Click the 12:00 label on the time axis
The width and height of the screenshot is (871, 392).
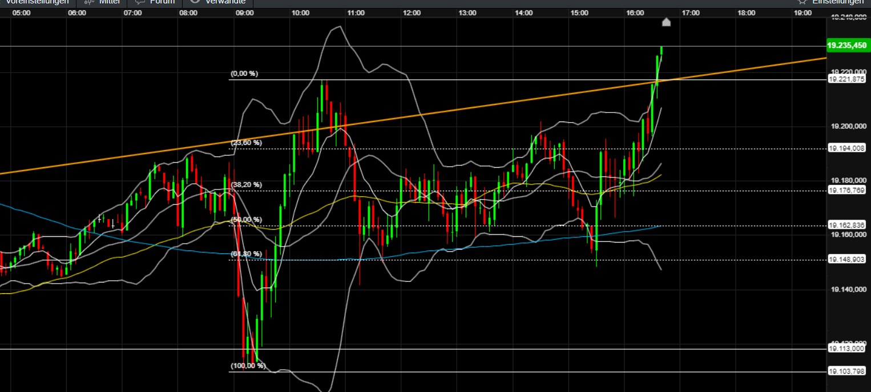(412, 12)
